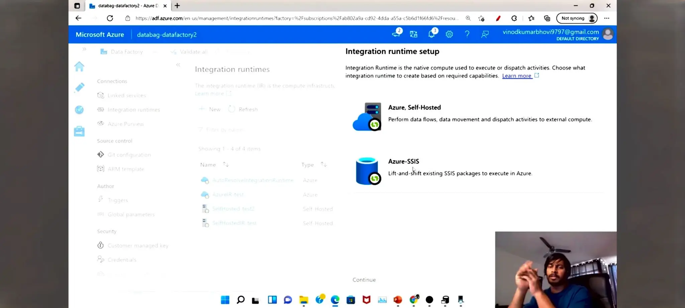
Task: Open Integration runtimes menu item
Action: (x=133, y=110)
